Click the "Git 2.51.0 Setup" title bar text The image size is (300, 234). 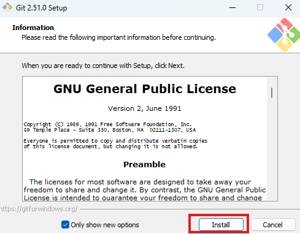[x=42, y=8]
